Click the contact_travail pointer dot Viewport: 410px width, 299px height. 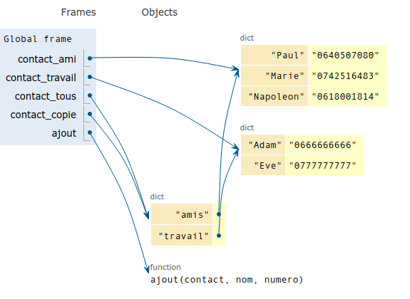[x=90, y=77]
